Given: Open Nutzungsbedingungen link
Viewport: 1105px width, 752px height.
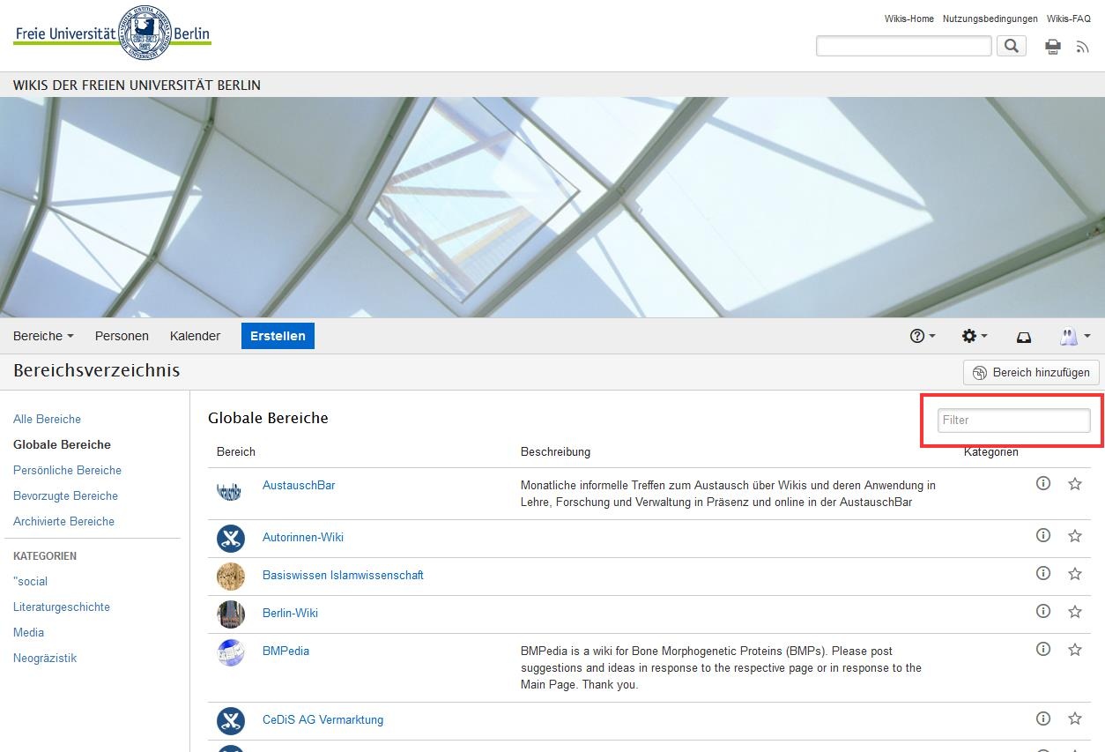Looking at the screenshot, I should 990,19.
